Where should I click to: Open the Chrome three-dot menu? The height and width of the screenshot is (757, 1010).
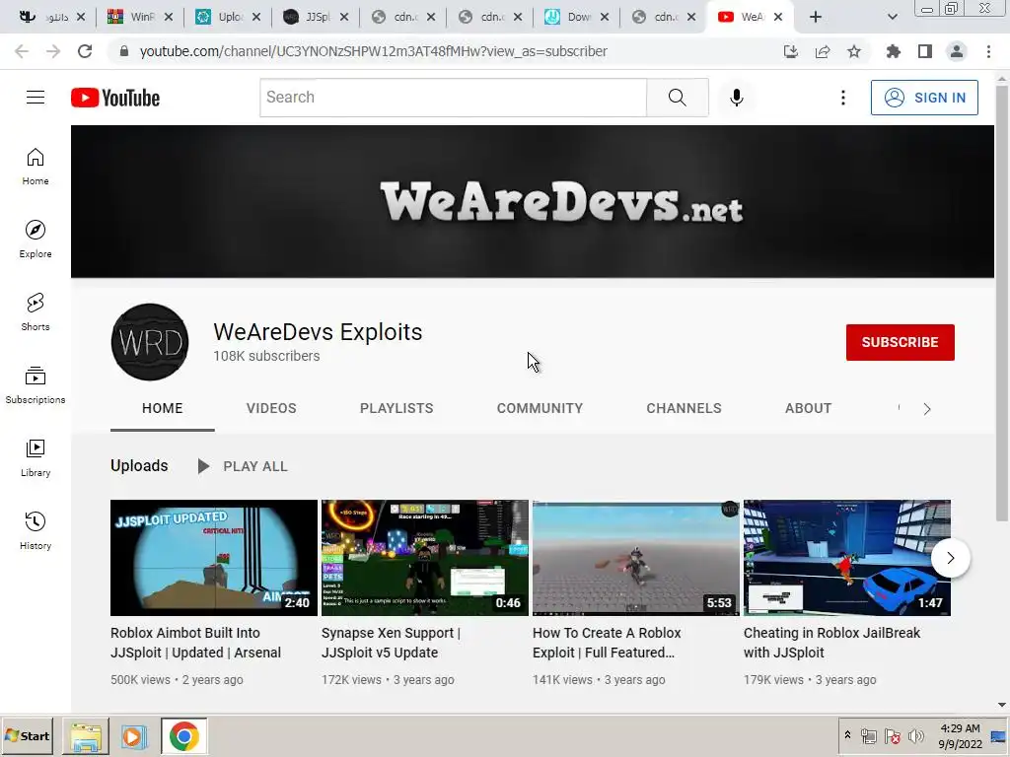coord(988,51)
